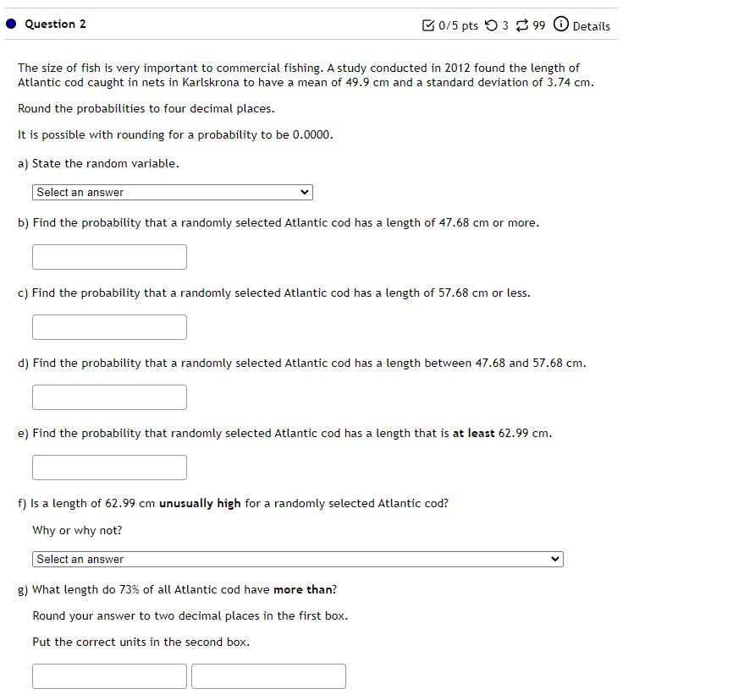Click the refresh attempts icon beside 99
The width and height of the screenshot is (755, 700).
click(x=521, y=25)
